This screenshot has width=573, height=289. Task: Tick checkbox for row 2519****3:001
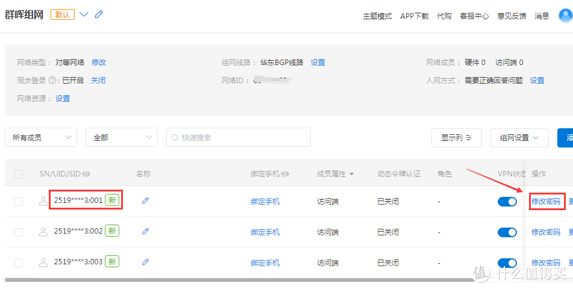(x=19, y=202)
